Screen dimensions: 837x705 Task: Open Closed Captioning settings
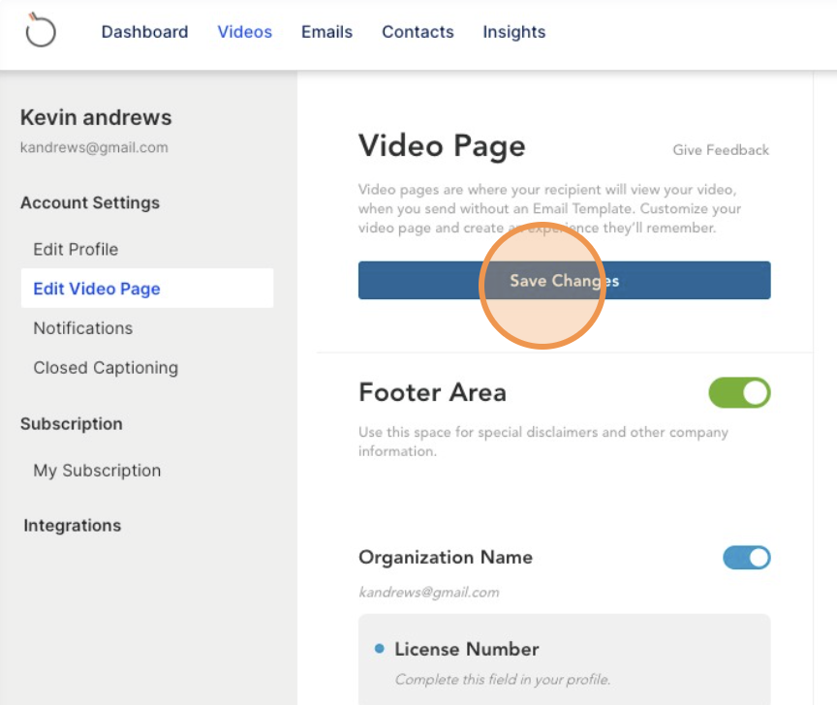point(106,368)
